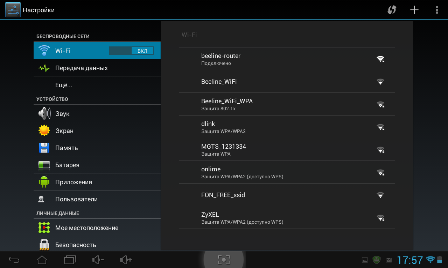Screen dimensions: 448x268
Task: Select the FON_FREE_ssid network
Action: coord(287,195)
